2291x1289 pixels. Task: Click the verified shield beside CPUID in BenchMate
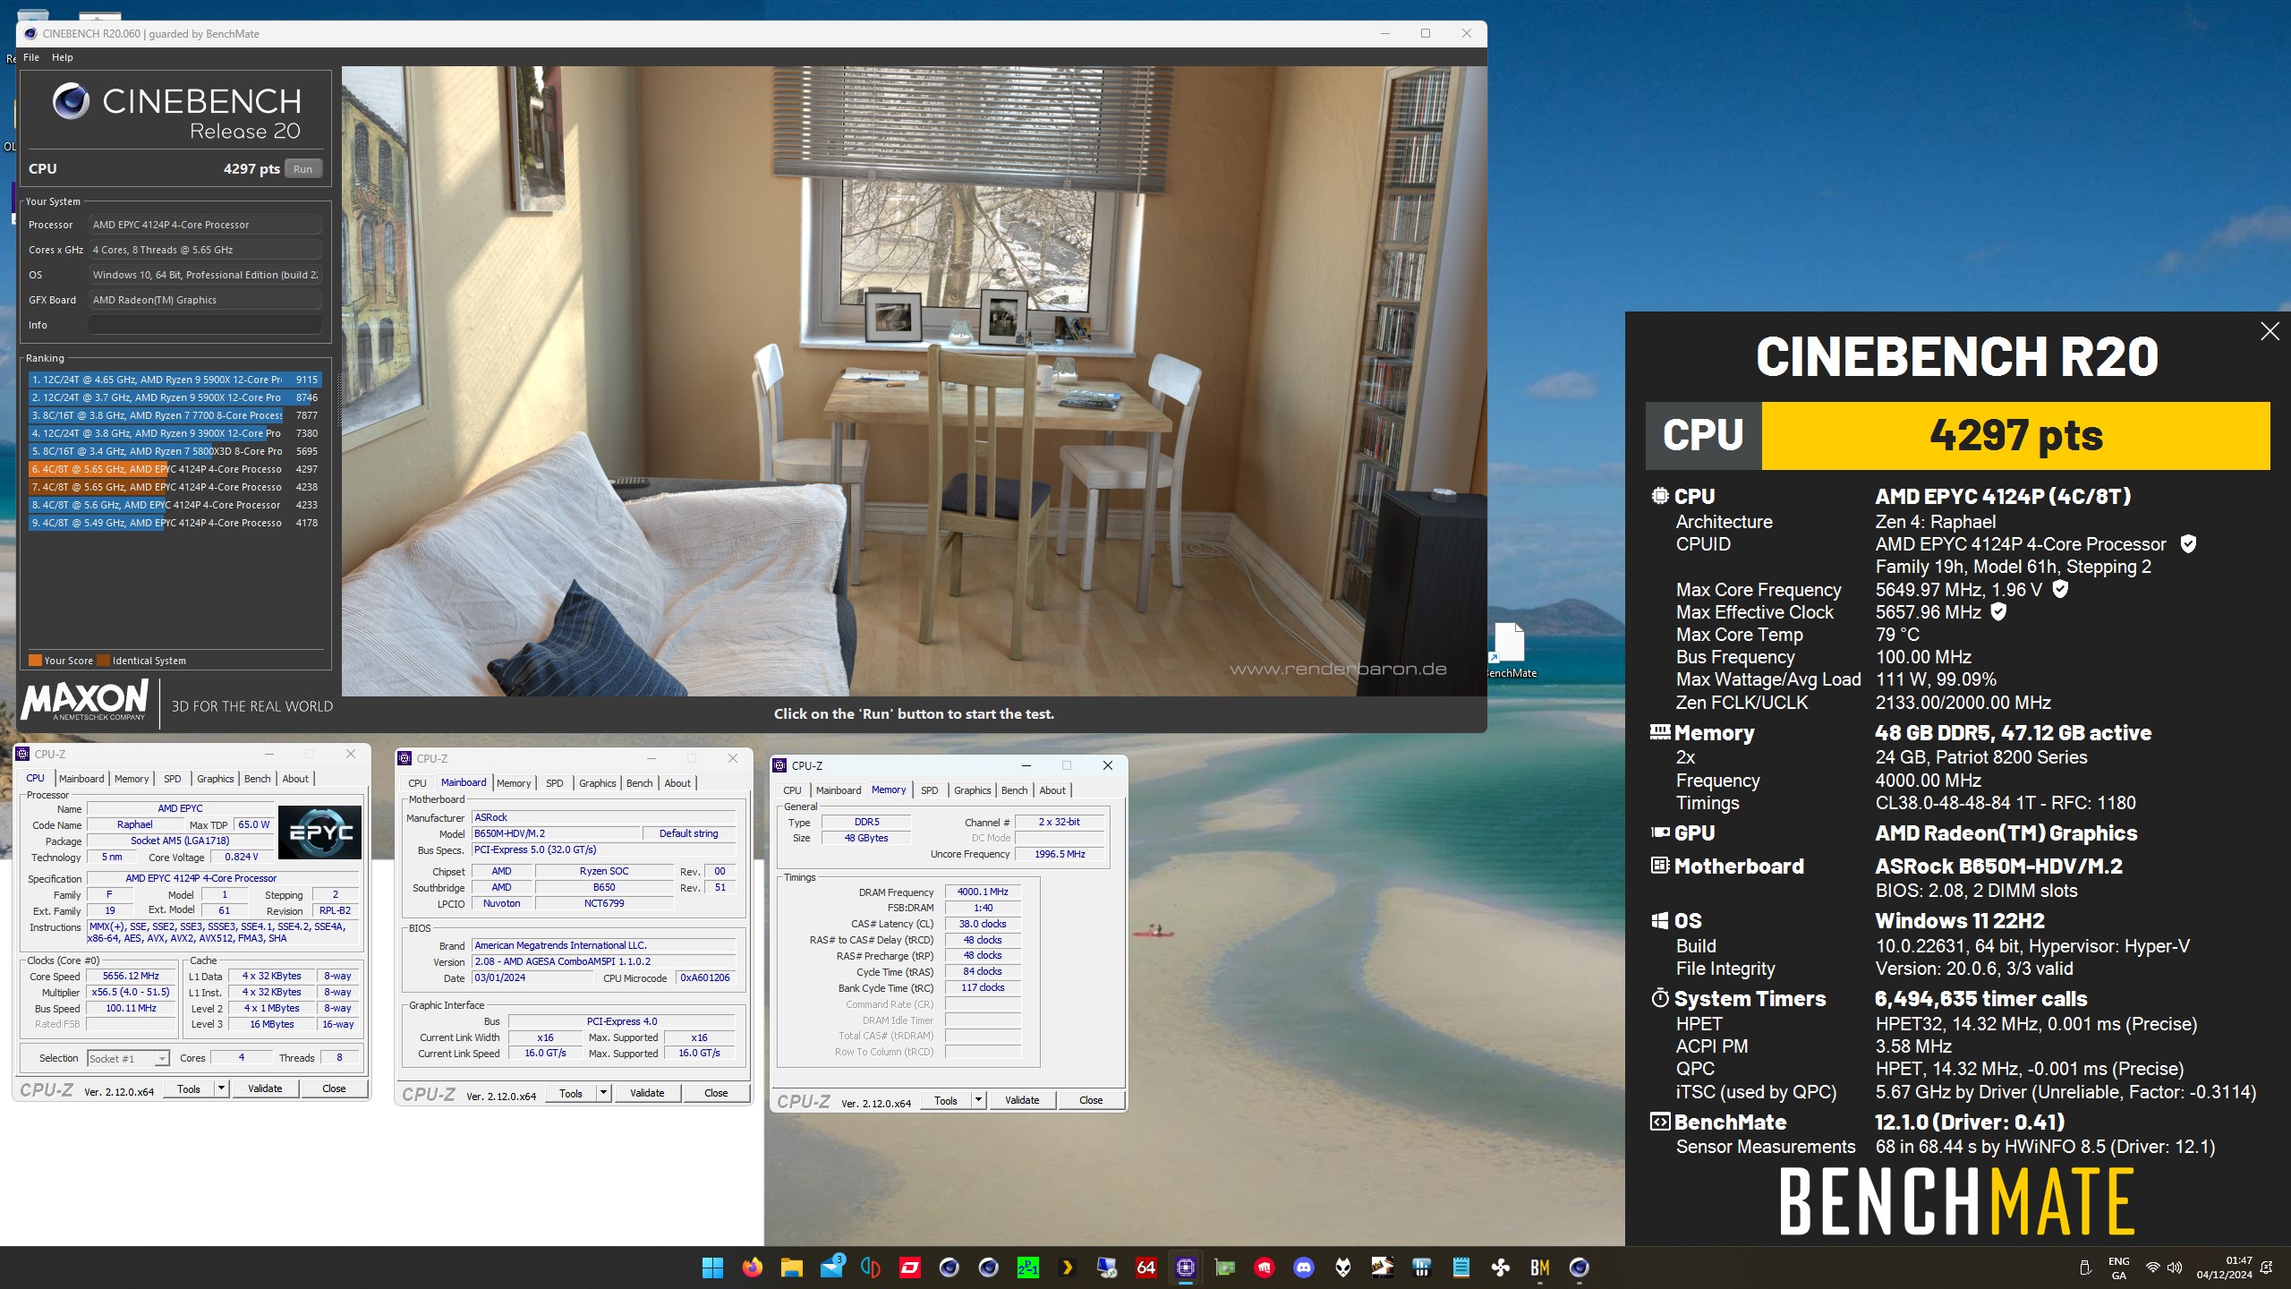click(2188, 543)
